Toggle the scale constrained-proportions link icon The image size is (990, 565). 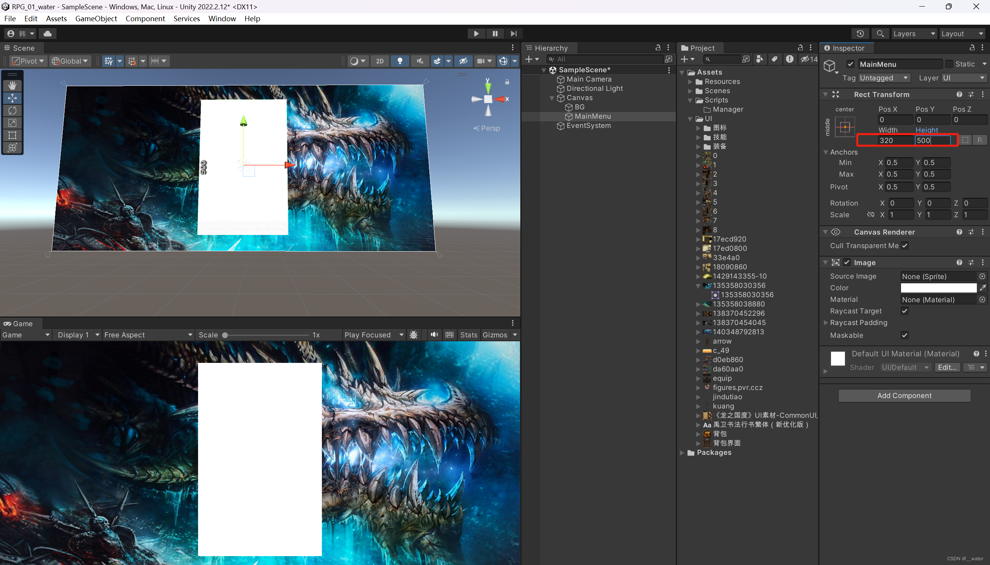(871, 214)
